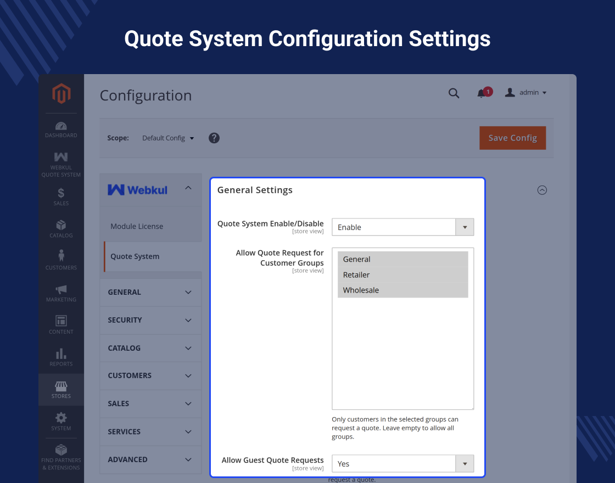Open the System sidebar menu

[x=61, y=422]
